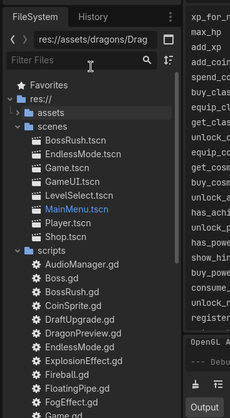Click the res://assets/dragons path field

tap(95, 39)
